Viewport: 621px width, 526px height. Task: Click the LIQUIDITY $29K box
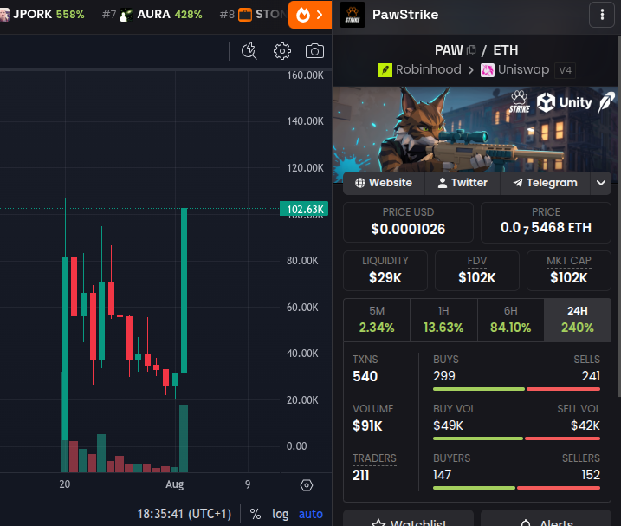pyautogui.click(x=385, y=270)
